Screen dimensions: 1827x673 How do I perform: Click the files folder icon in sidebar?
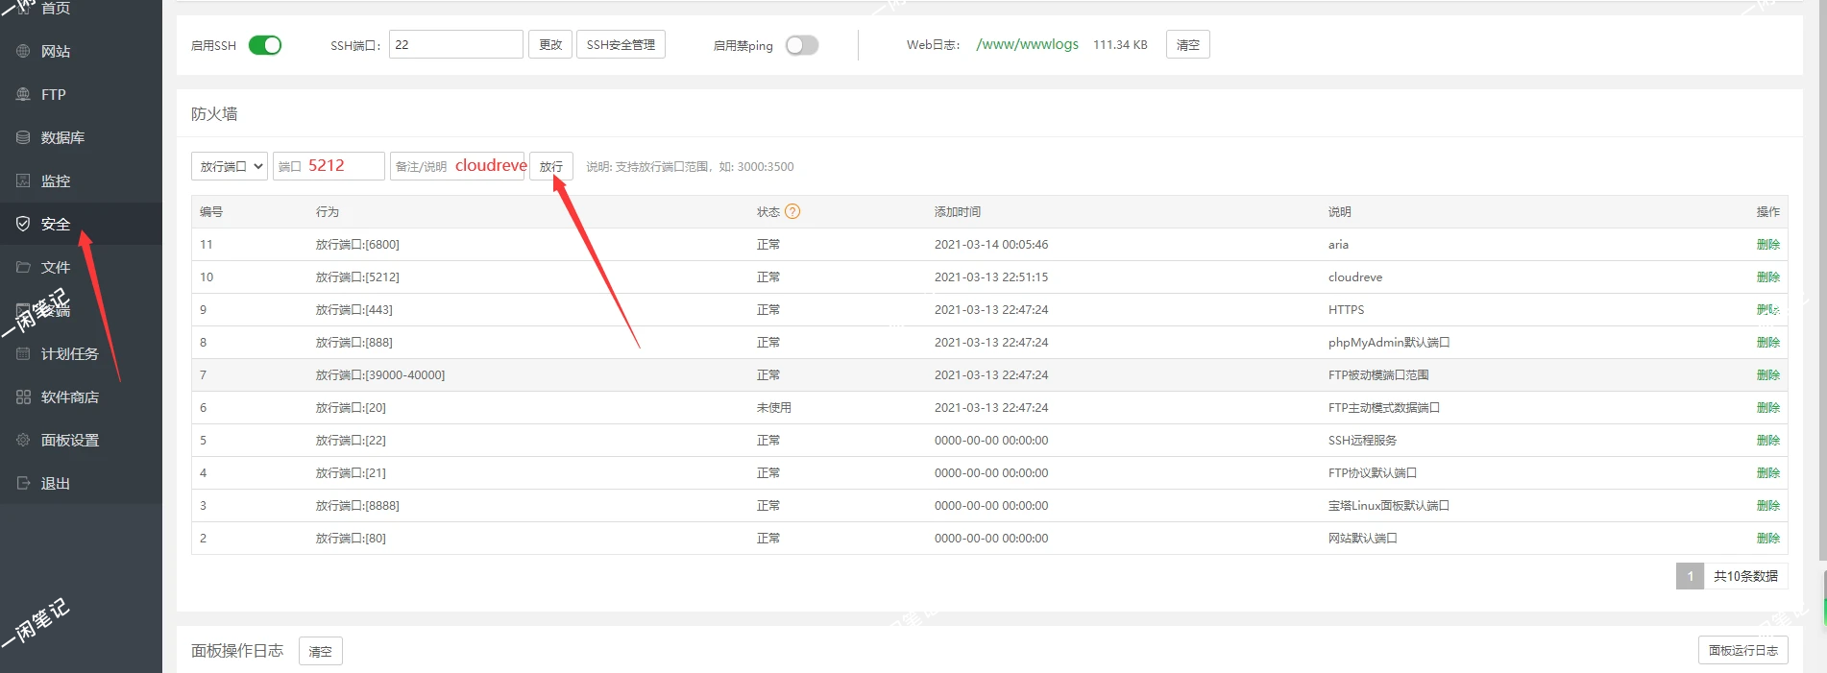[x=23, y=268]
